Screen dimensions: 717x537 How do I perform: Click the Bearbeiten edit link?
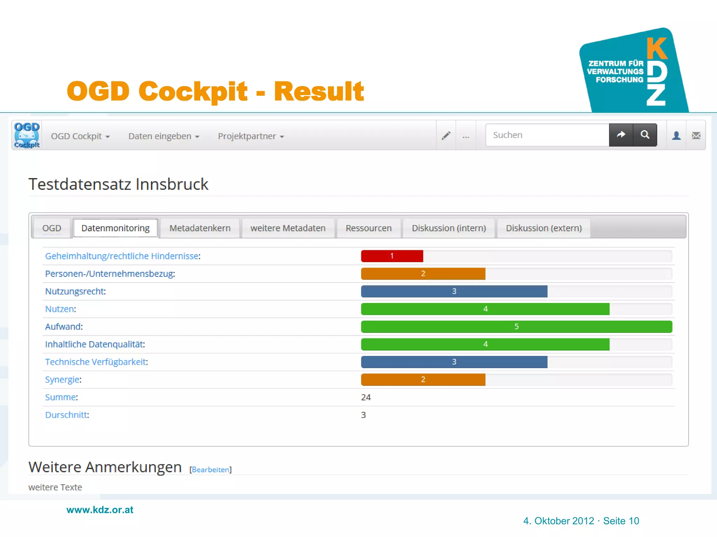tap(210, 470)
